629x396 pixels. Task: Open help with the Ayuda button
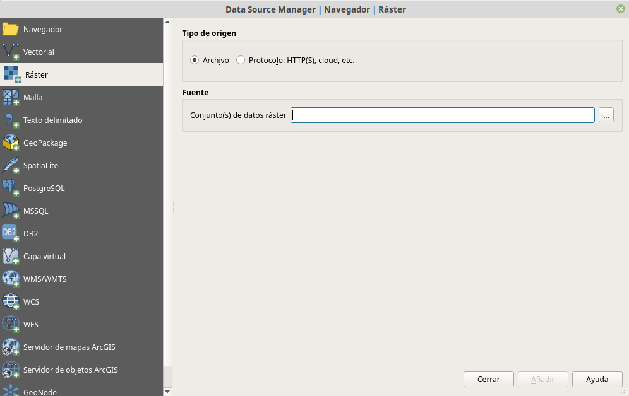click(597, 380)
